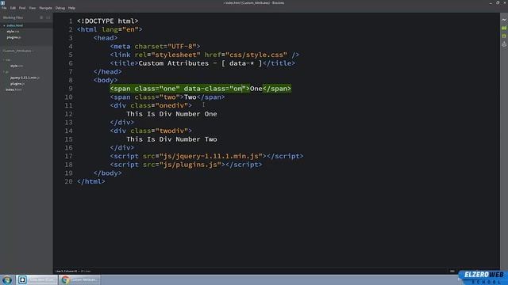Open plugins.js under the js folder
The image size is (508, 285).
coord(17,84)
